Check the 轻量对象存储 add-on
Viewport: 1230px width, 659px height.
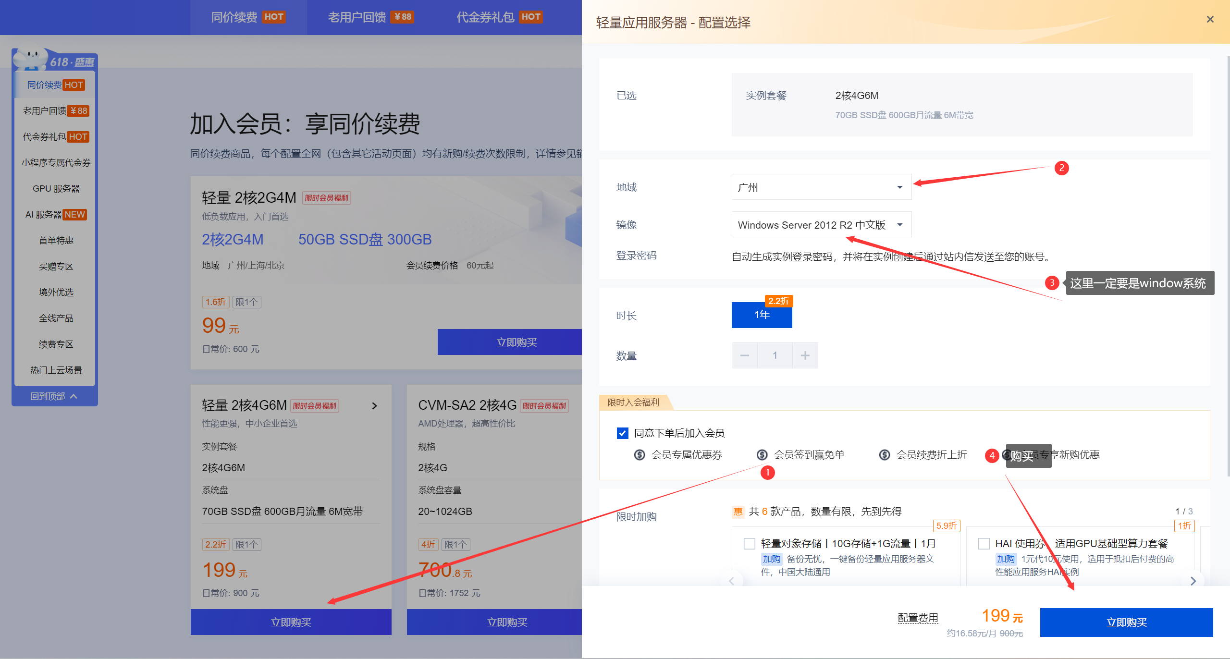coord(749,543)
